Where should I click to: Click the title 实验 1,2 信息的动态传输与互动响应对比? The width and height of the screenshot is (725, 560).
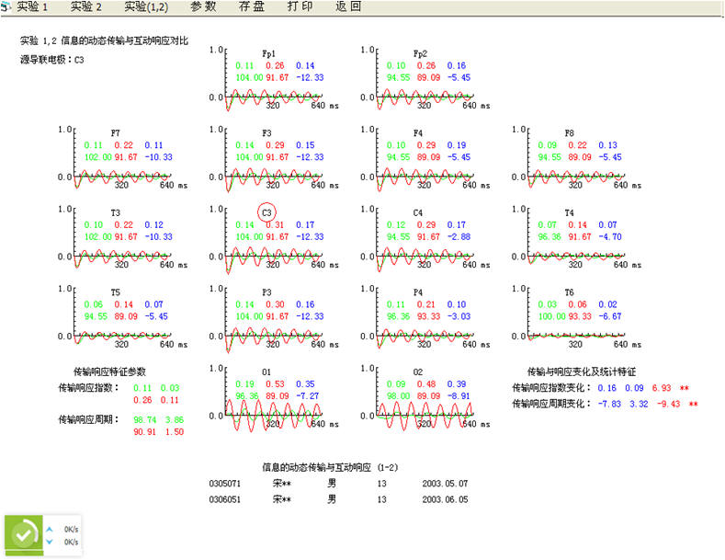click(x=104, y=40)
